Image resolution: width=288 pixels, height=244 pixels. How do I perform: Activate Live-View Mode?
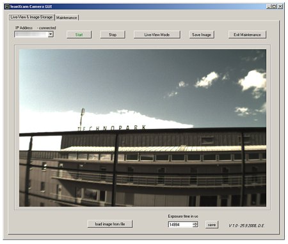pos(157,34)
